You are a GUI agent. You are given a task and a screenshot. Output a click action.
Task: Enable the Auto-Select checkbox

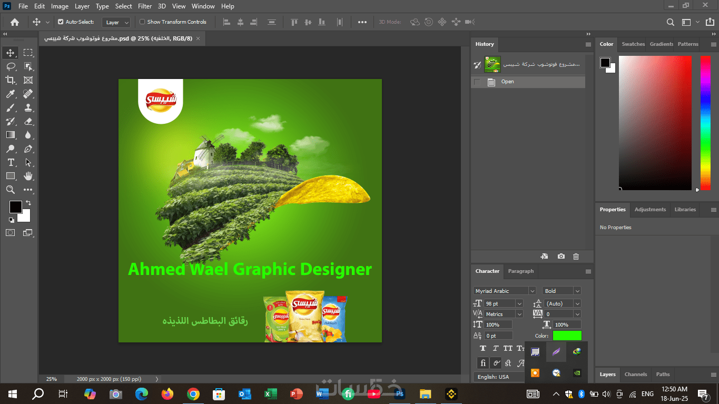tap(61, 22)
